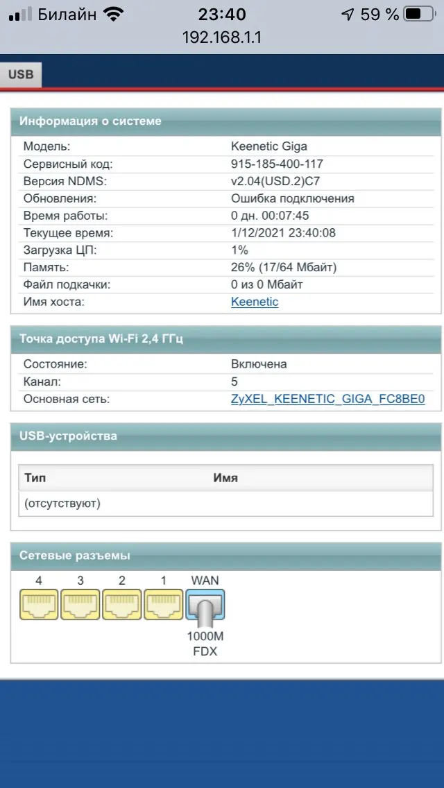Select LAN port 3 icon

click(x=80, y=605)
